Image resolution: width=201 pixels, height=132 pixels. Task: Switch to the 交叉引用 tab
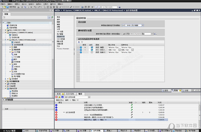coord(70,94)
